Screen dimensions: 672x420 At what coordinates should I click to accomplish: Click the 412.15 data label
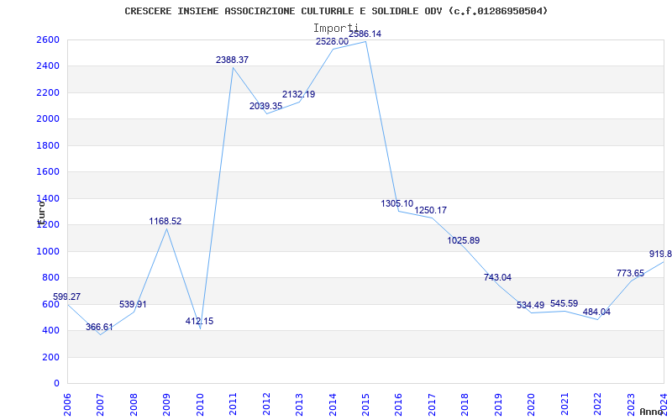pos(199,321)
